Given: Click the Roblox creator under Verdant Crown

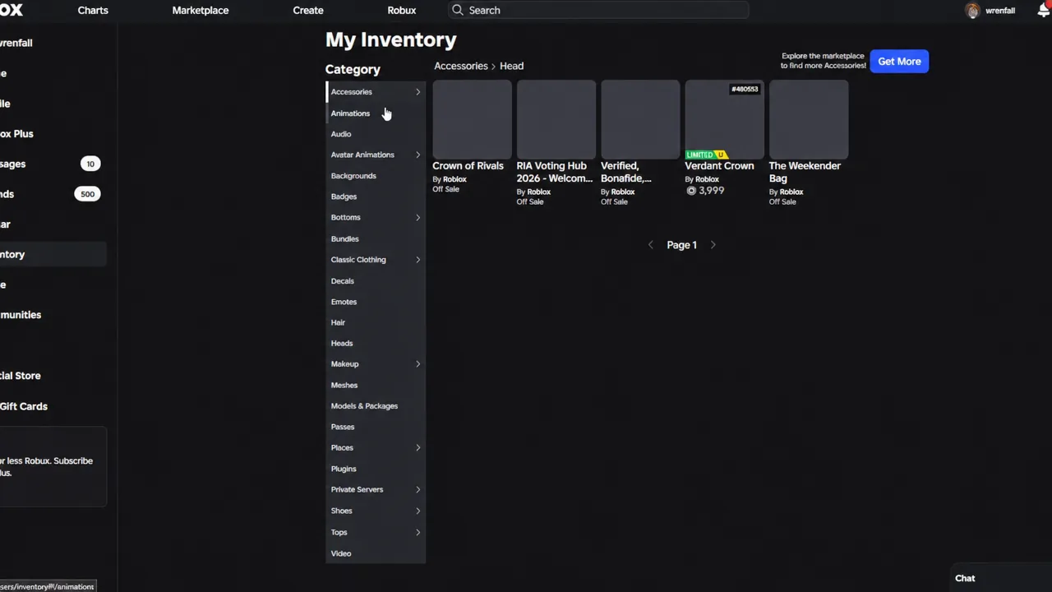Looking at the screenshot, I should pos(707,179).
